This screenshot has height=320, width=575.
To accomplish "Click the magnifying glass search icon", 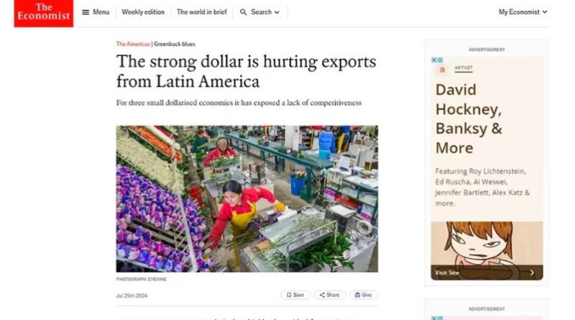I will pos(243,12).
